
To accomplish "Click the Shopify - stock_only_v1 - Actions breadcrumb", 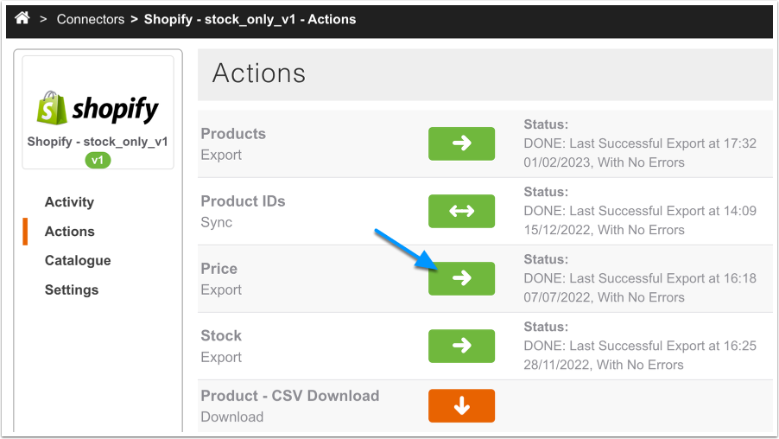I will click(250, 19).
